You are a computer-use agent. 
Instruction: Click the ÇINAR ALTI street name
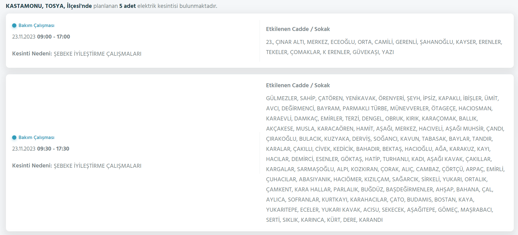tap(290, 42)
